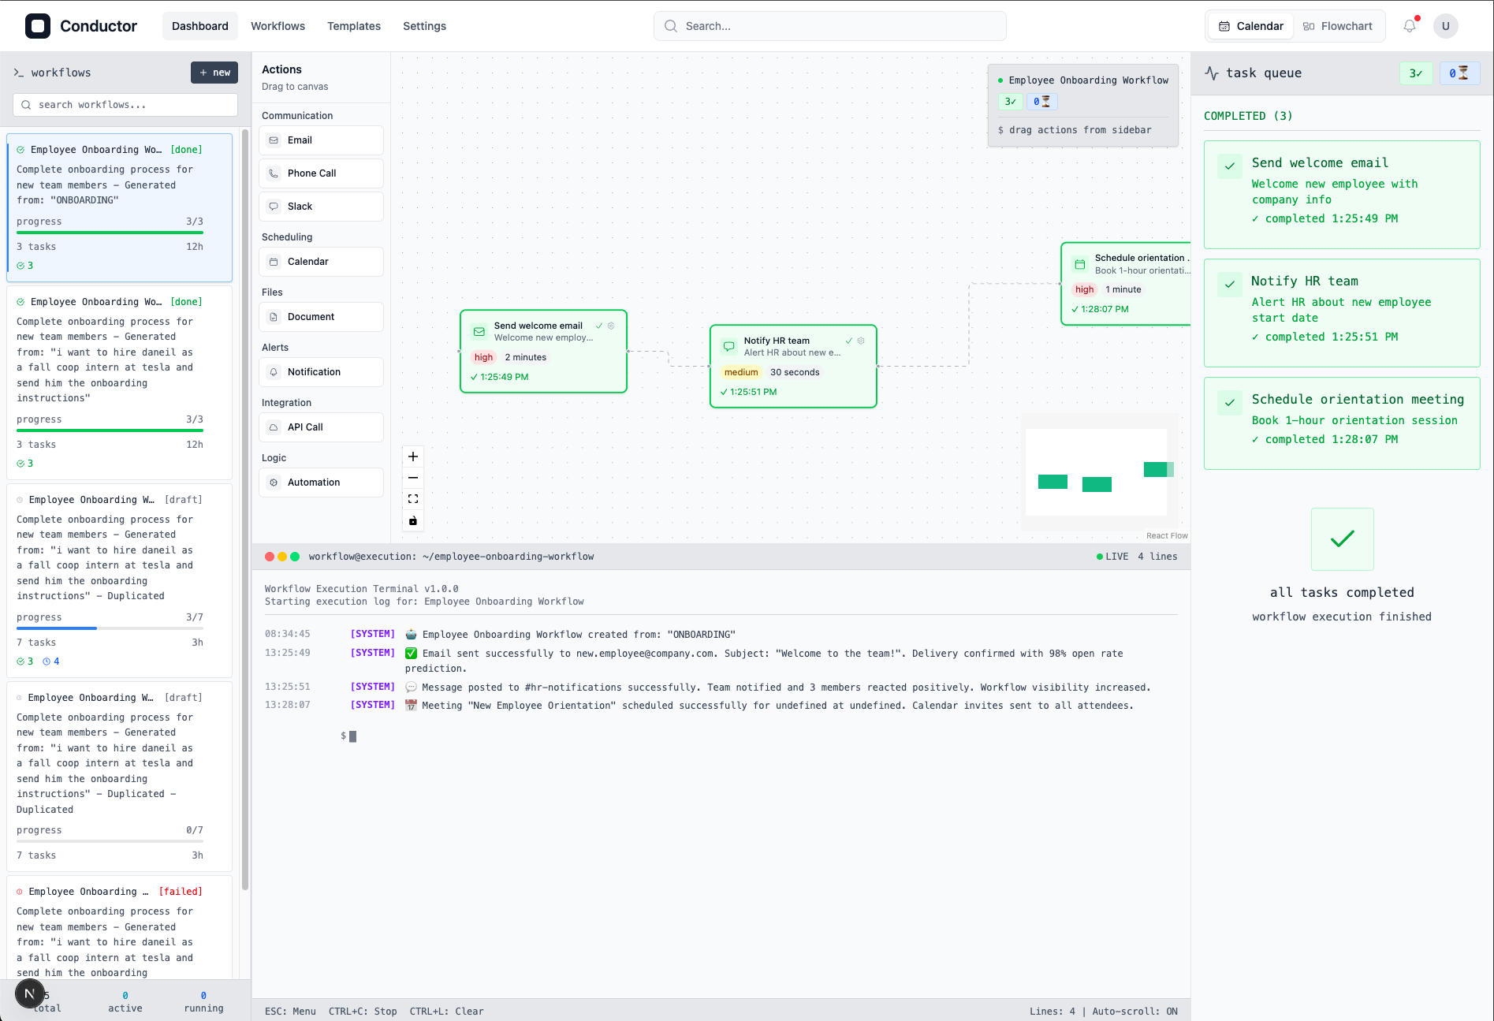Click the Notification alerts action
Viewport: 1494px width, 1021px height.
(x=320, y=371)
